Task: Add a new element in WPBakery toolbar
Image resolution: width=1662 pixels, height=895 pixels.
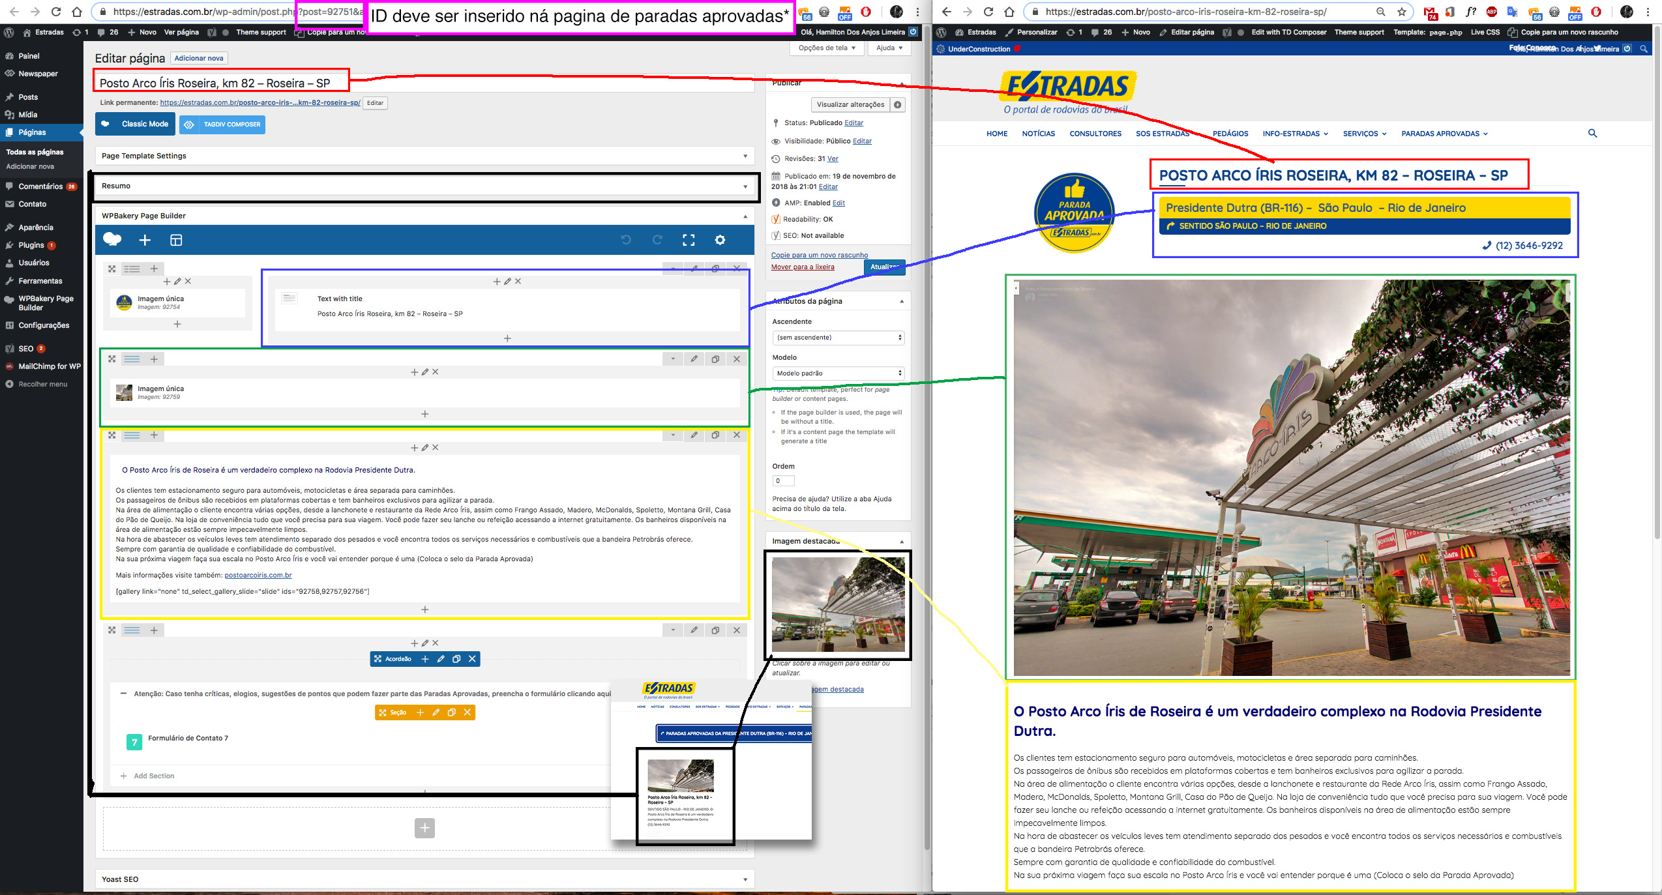Action: [x=145, y=240]
